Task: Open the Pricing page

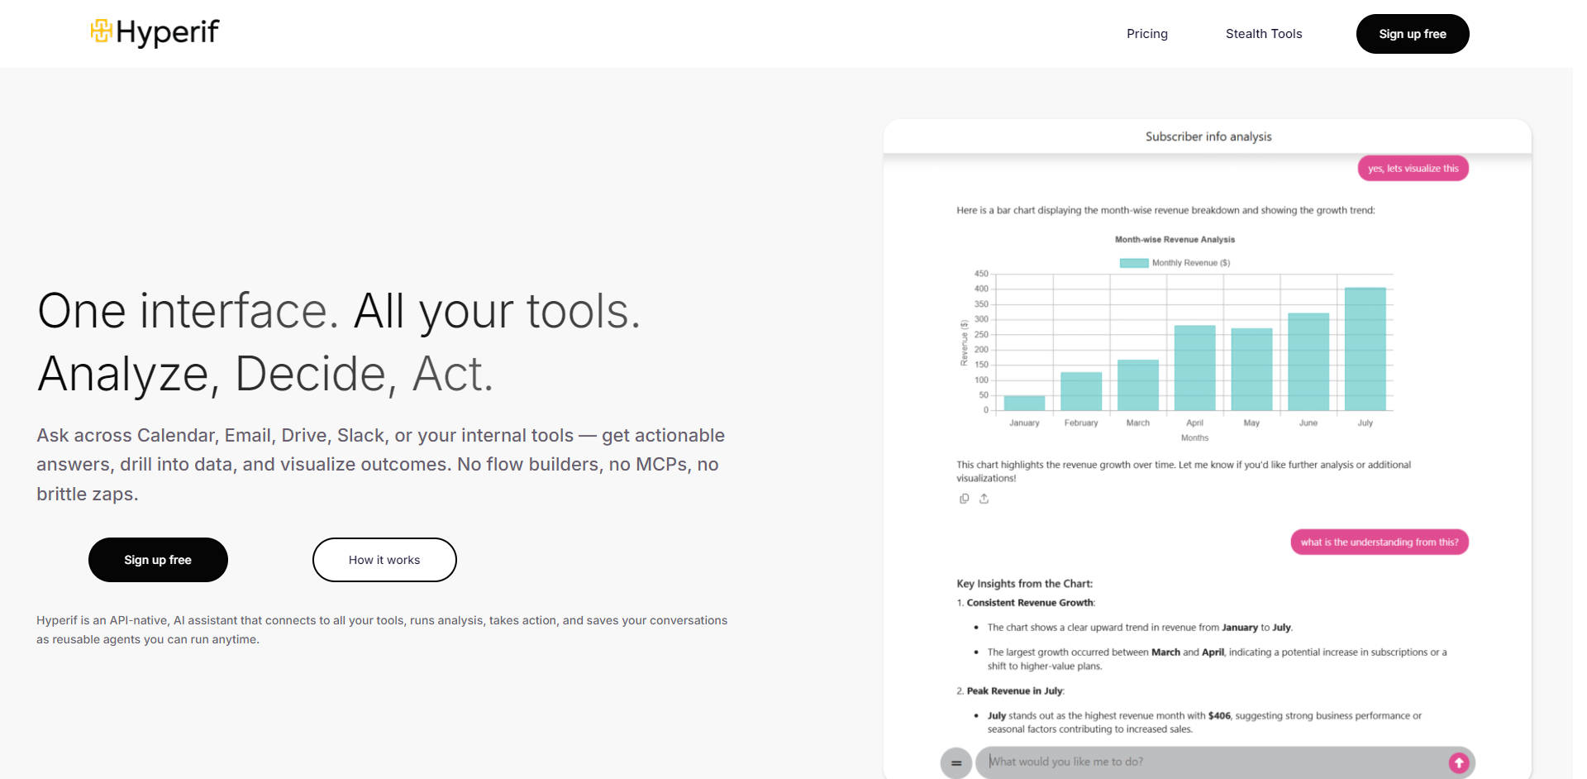Action: pyautogui.click(x=1146, y=34)
